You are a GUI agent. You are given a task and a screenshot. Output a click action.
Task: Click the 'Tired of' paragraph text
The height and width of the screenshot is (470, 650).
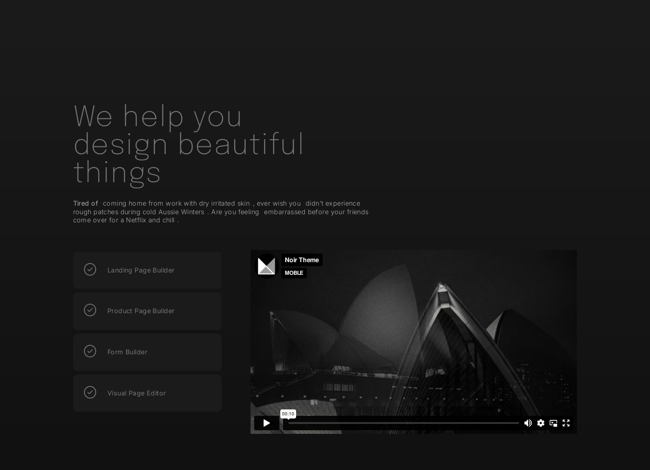point(220,211)
